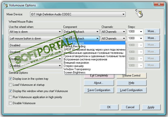Open the 'Left mouse button is down' dropdown
The image size is (168, 117).
35,38
